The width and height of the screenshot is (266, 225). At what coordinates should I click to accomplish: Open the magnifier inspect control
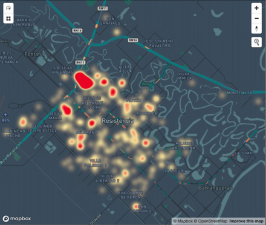[256, 42]
